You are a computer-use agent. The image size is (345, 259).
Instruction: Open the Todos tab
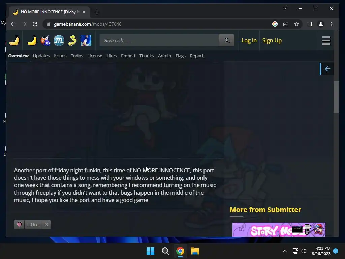coord(77,56)
